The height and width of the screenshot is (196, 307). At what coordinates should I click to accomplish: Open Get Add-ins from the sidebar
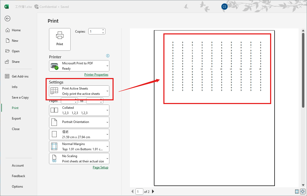point(18,76)
